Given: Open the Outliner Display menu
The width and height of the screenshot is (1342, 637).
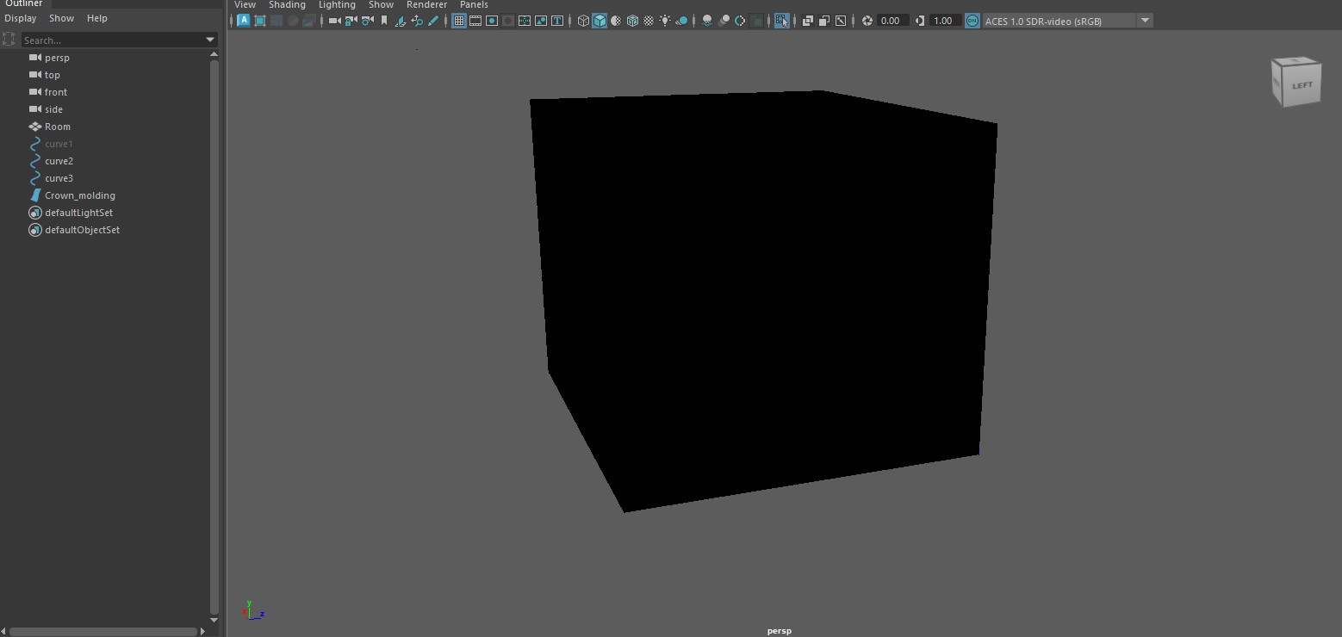Looking at the screenshot, I should [20, 18].
